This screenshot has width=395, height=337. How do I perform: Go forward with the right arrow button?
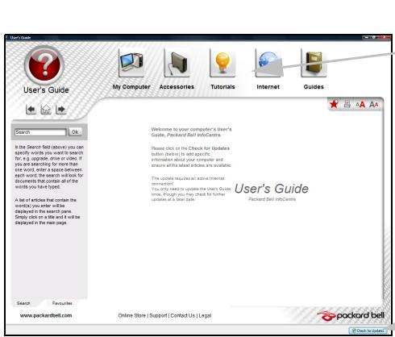click(60, 110)
